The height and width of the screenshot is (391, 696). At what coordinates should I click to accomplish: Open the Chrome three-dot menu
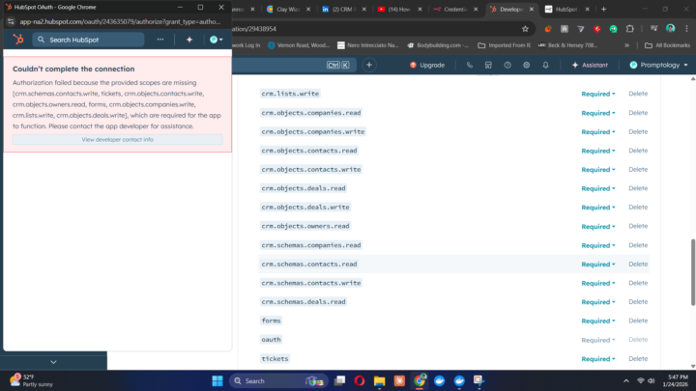686,29
